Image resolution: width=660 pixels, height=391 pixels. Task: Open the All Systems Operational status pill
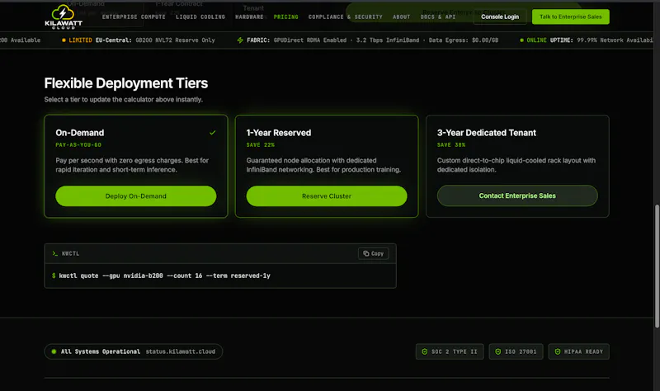(134, 351)
